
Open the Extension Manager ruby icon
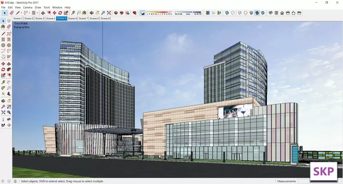point(134,13)
